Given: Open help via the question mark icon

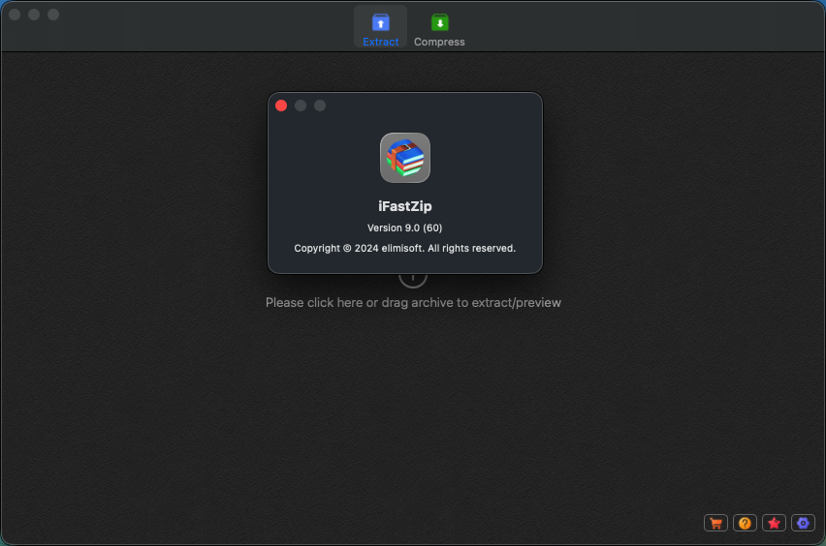Looking at the screenshot, I should 745,523.
